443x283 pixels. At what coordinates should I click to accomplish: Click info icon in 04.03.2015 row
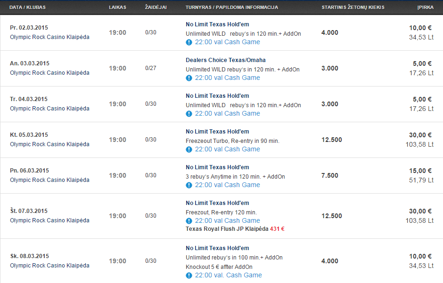coord(189,114)
